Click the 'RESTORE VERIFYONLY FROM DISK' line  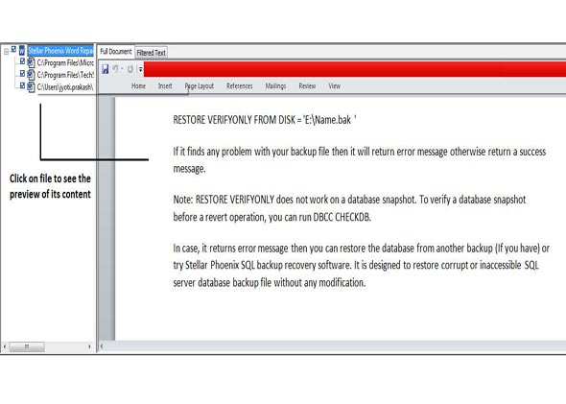tap(265, 120)
